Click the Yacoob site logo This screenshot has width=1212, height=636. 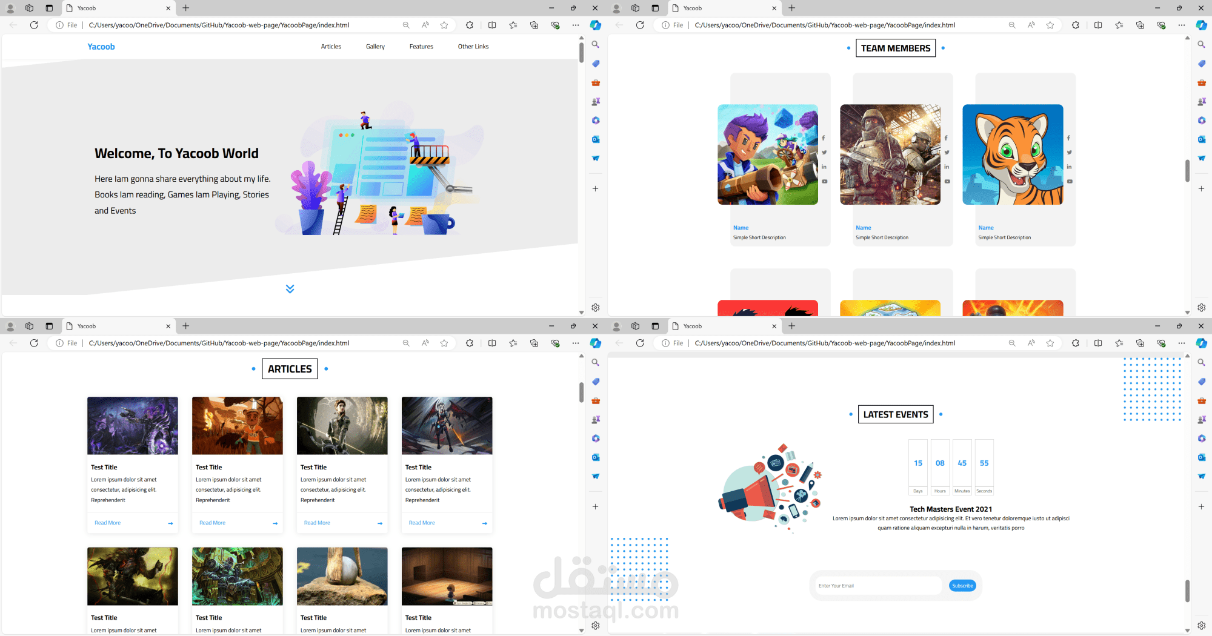[101, 46]
